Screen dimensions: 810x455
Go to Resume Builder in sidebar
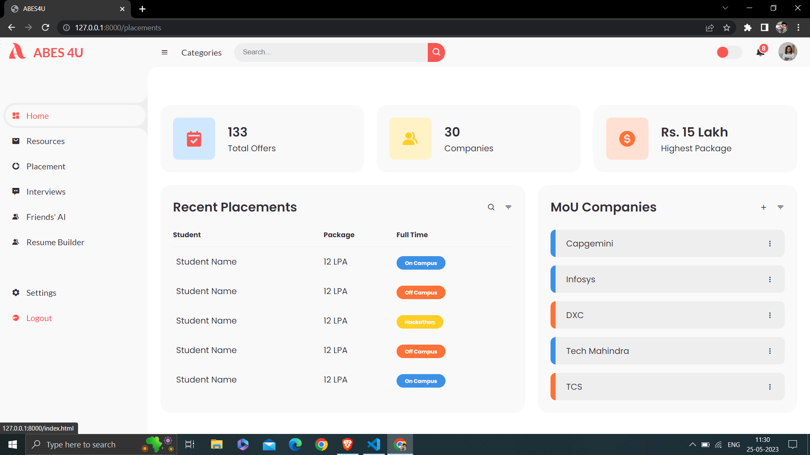(x=55, y=242)
